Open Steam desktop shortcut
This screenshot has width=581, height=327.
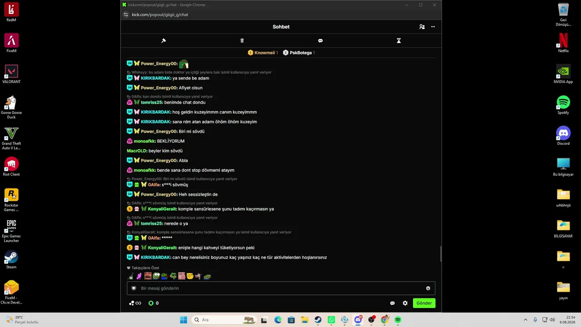click(11, 259)
